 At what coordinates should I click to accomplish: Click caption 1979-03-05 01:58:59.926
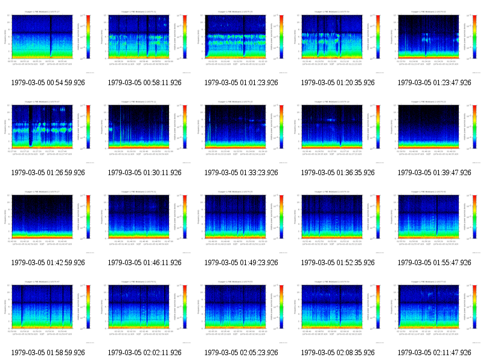pos(48,353)
